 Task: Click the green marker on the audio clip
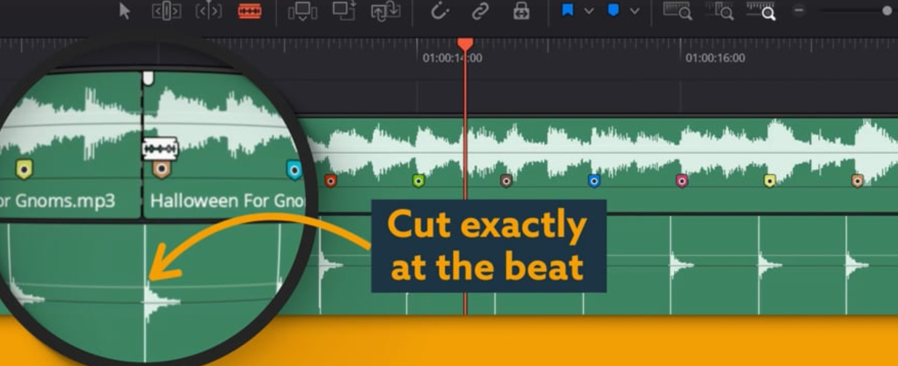(418, 181)
